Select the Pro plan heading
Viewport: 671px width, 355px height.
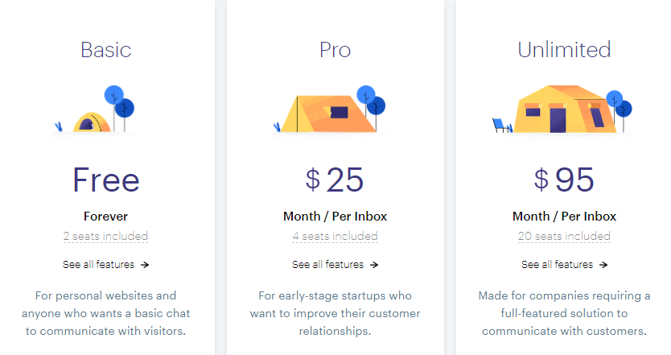point(335,50)
